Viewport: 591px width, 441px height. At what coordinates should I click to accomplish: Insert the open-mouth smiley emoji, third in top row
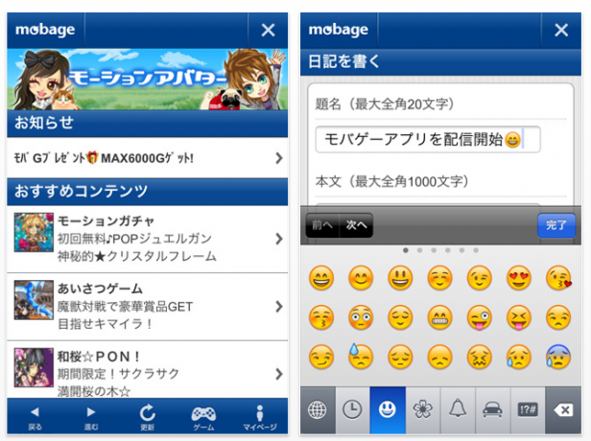click(x=400, y=278)
